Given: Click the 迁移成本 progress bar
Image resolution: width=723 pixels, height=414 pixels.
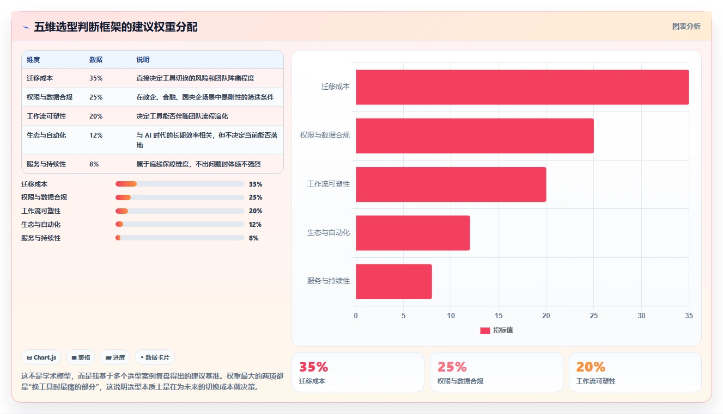Looking at the screenshot, I should coord(180,184).
